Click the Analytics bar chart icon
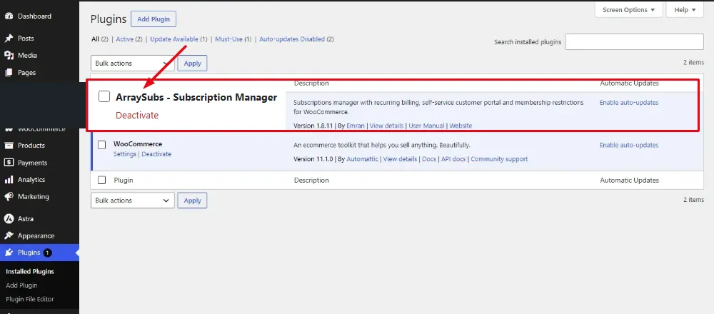Screen dimensions: 714x314 [x=9, y=179]
